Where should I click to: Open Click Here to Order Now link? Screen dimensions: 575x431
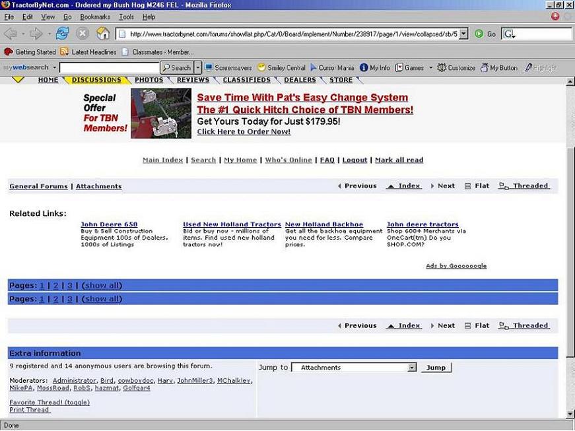[x=244, y=131]
